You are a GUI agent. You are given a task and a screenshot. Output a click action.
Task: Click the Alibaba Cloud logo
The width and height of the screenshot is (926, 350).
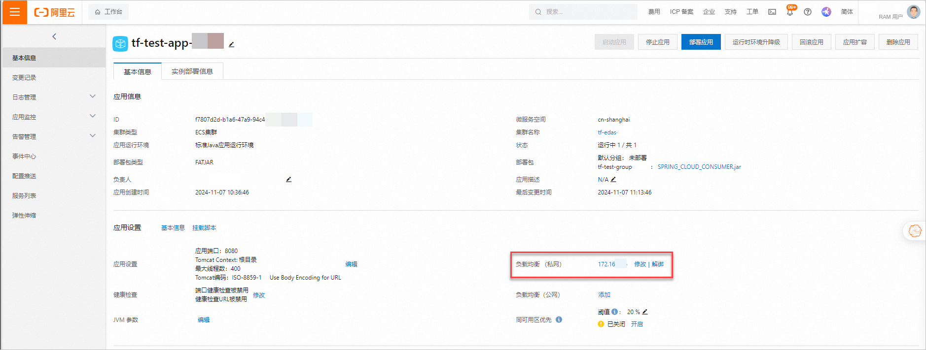(54, 12)
